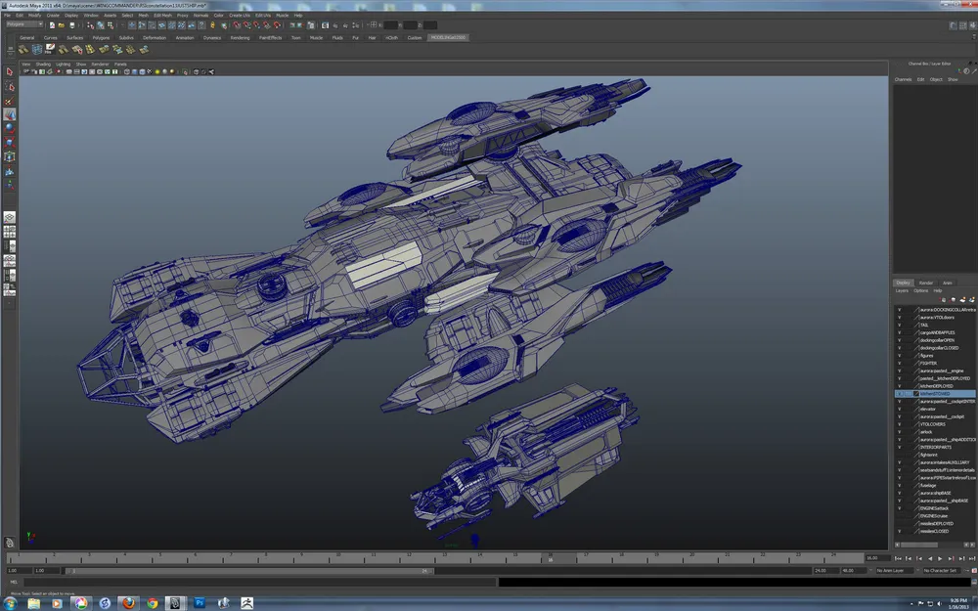The image size is (978, 611).
Task: Switch to four-view layout icon
Action: 9,232
